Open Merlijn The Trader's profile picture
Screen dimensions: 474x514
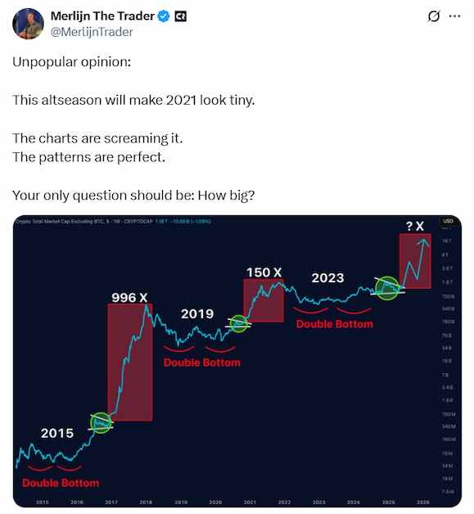coord(28,24)
